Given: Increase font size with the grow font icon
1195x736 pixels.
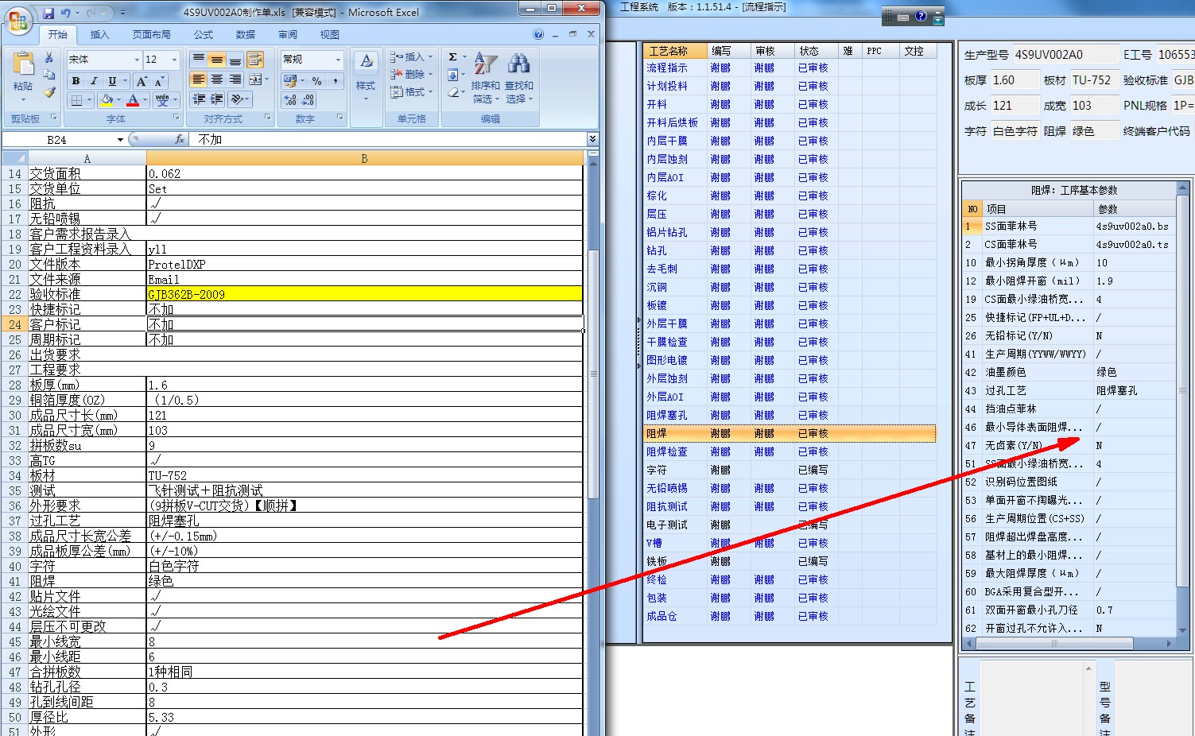Looking at the screenshot, I should [x=142, y=81].
